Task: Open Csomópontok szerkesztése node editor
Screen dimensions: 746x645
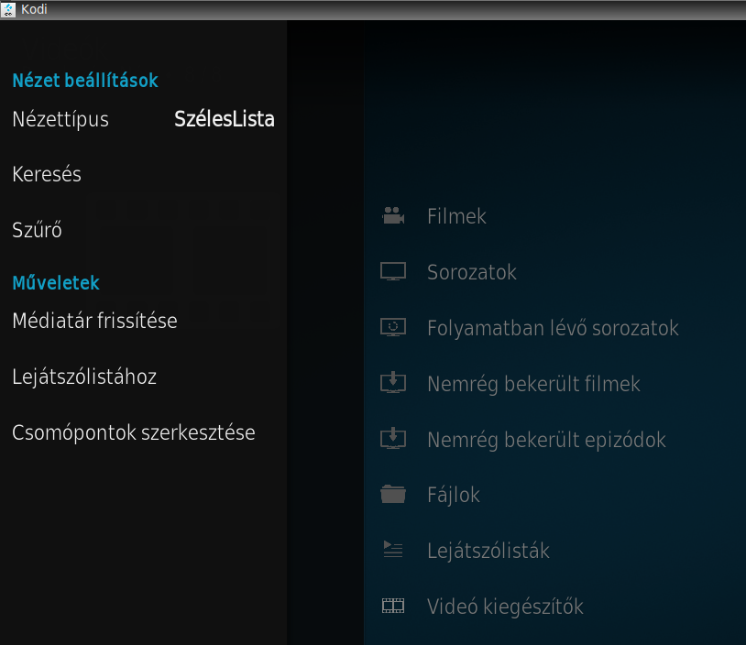Action: [143, 432]
